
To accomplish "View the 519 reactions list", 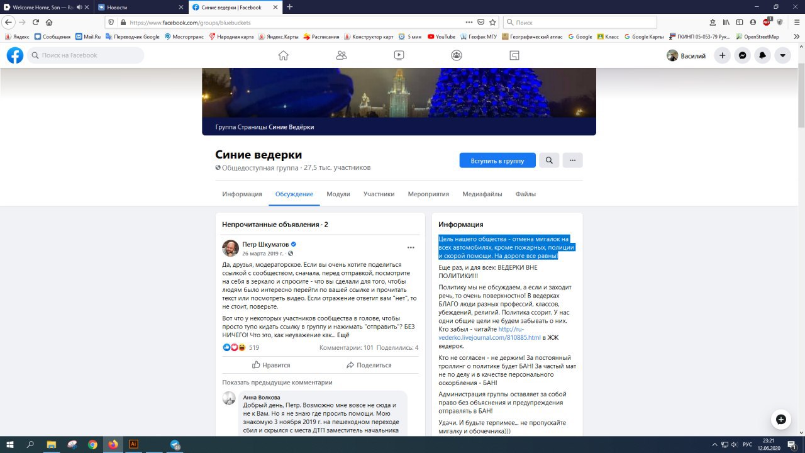I will (x=254, y=347).
